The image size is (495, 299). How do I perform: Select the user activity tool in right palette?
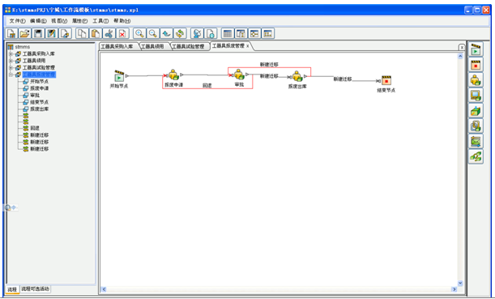tap(476, 80)
